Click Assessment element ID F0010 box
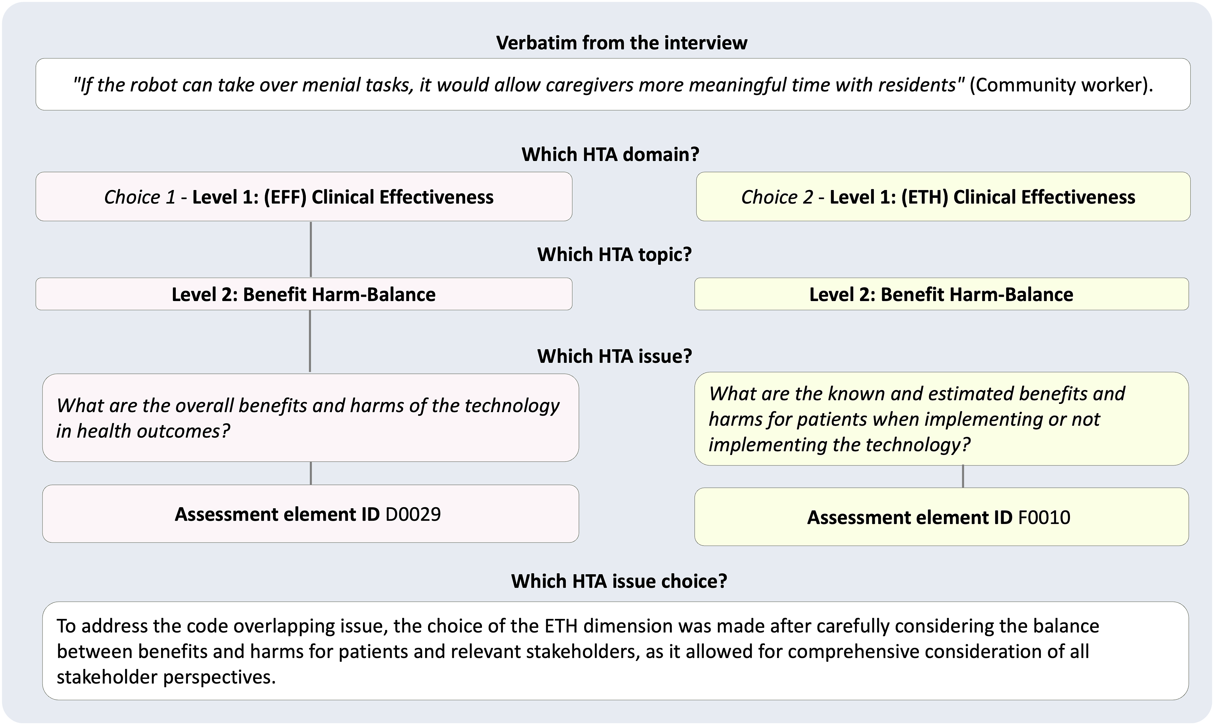The height and width of the screenshot is (725, 1214). pyautogui.click(x=942, y=517)
